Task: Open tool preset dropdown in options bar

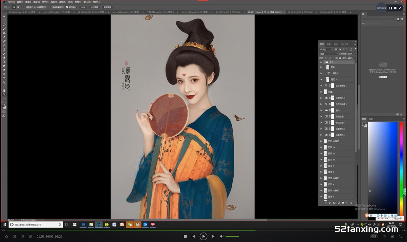Action: point(9,7)
